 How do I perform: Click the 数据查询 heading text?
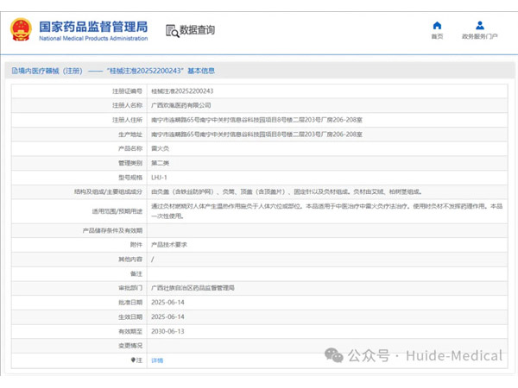click(197, 30)
